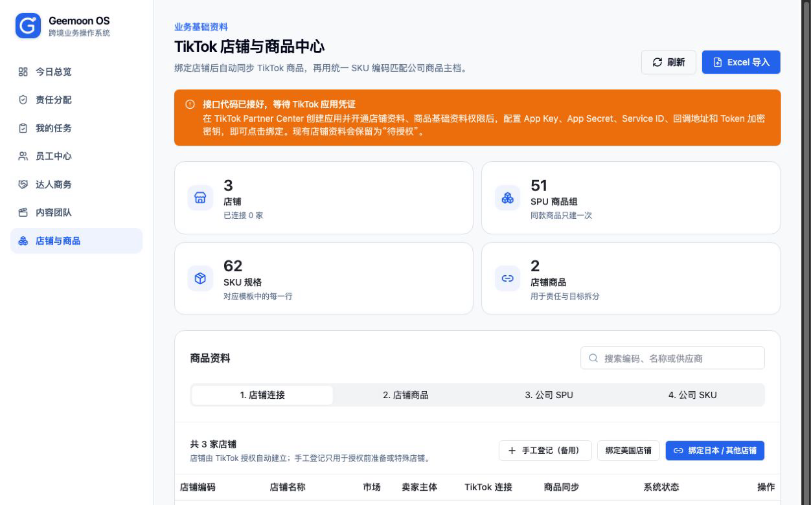Select 店铺与商品 in the sidebar
This screenshot has width=811, height=505.
(76, 241)
